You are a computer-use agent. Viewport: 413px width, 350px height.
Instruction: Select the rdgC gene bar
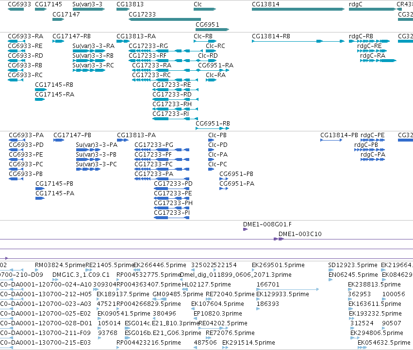point(372,9)
